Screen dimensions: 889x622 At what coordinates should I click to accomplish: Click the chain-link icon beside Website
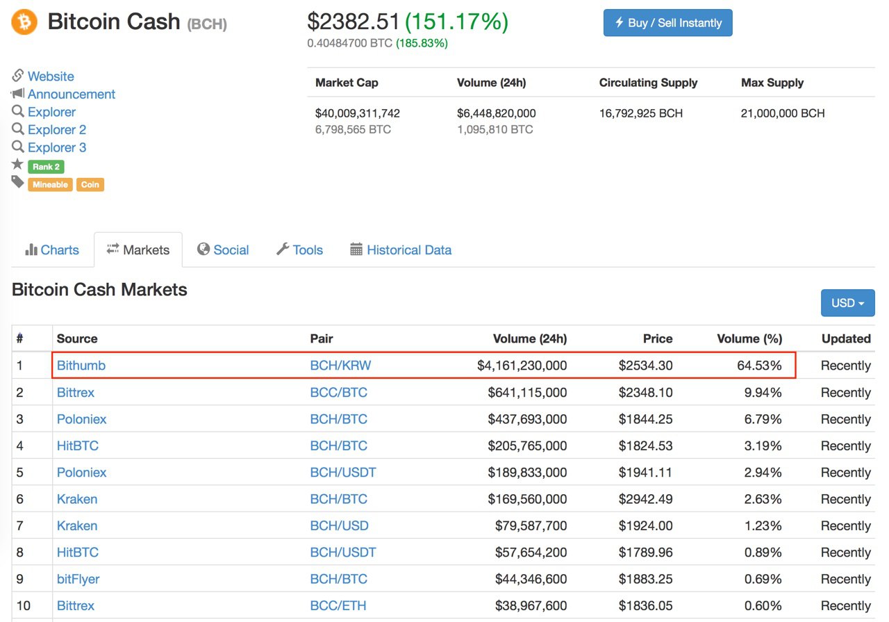(x=18, y=76)
